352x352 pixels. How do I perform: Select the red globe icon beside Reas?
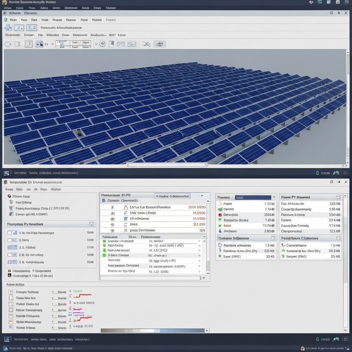tap(6, 20)
